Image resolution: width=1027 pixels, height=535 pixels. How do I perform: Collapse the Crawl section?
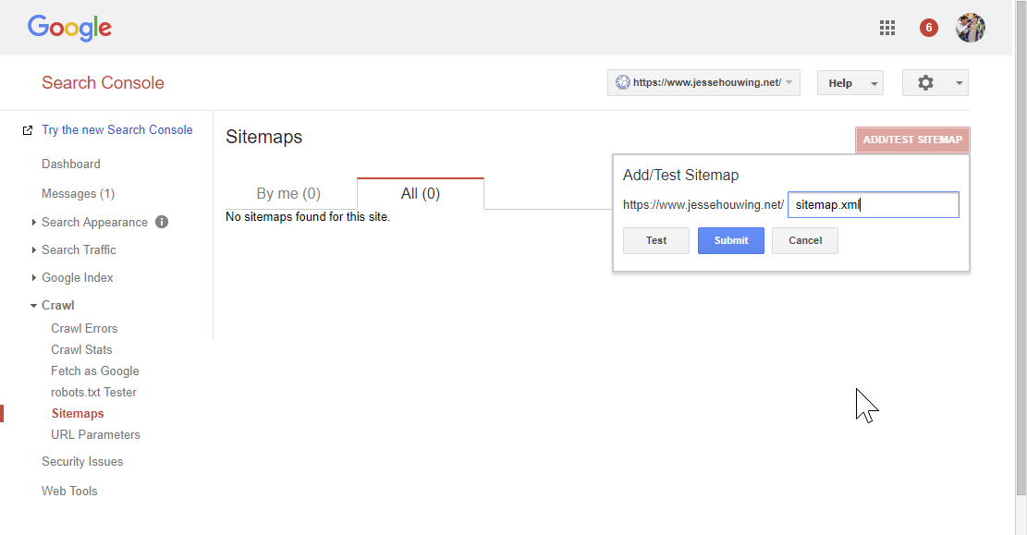(33, 306)
